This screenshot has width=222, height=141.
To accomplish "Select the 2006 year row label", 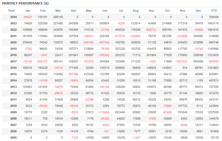I will (x=14, y=131).
